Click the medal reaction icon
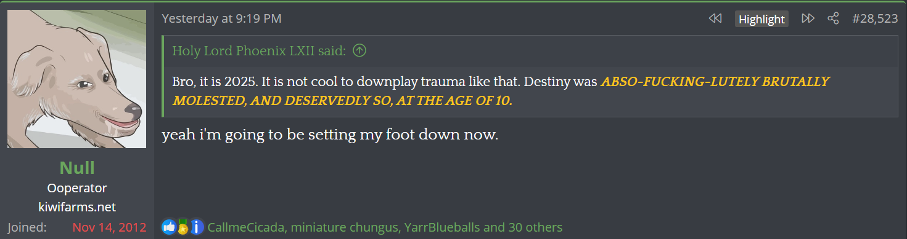The height and width of the screenshot is (239, 907). (183, 227)
